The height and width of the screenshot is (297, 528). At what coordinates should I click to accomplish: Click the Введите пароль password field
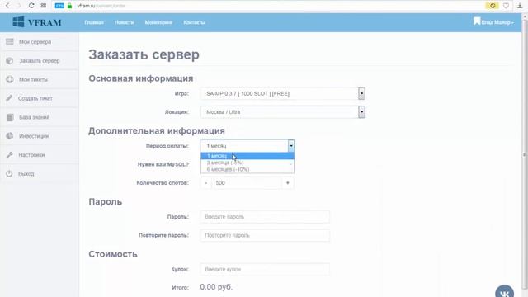pos(265,217)
